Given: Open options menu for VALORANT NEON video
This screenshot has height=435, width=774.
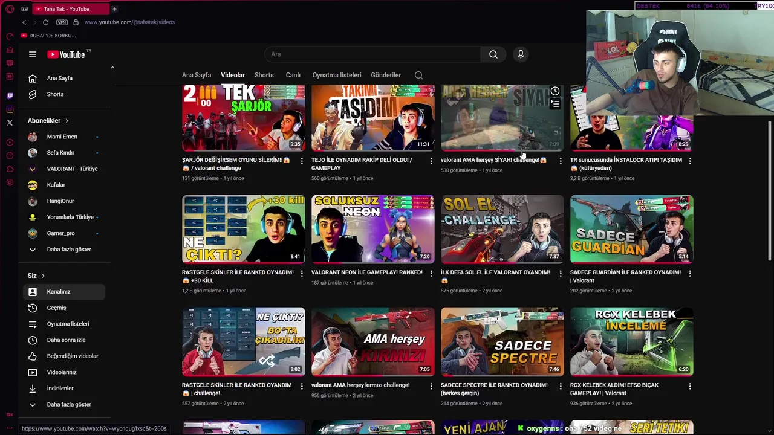Looking at the screenshot, I should point(431,273).
